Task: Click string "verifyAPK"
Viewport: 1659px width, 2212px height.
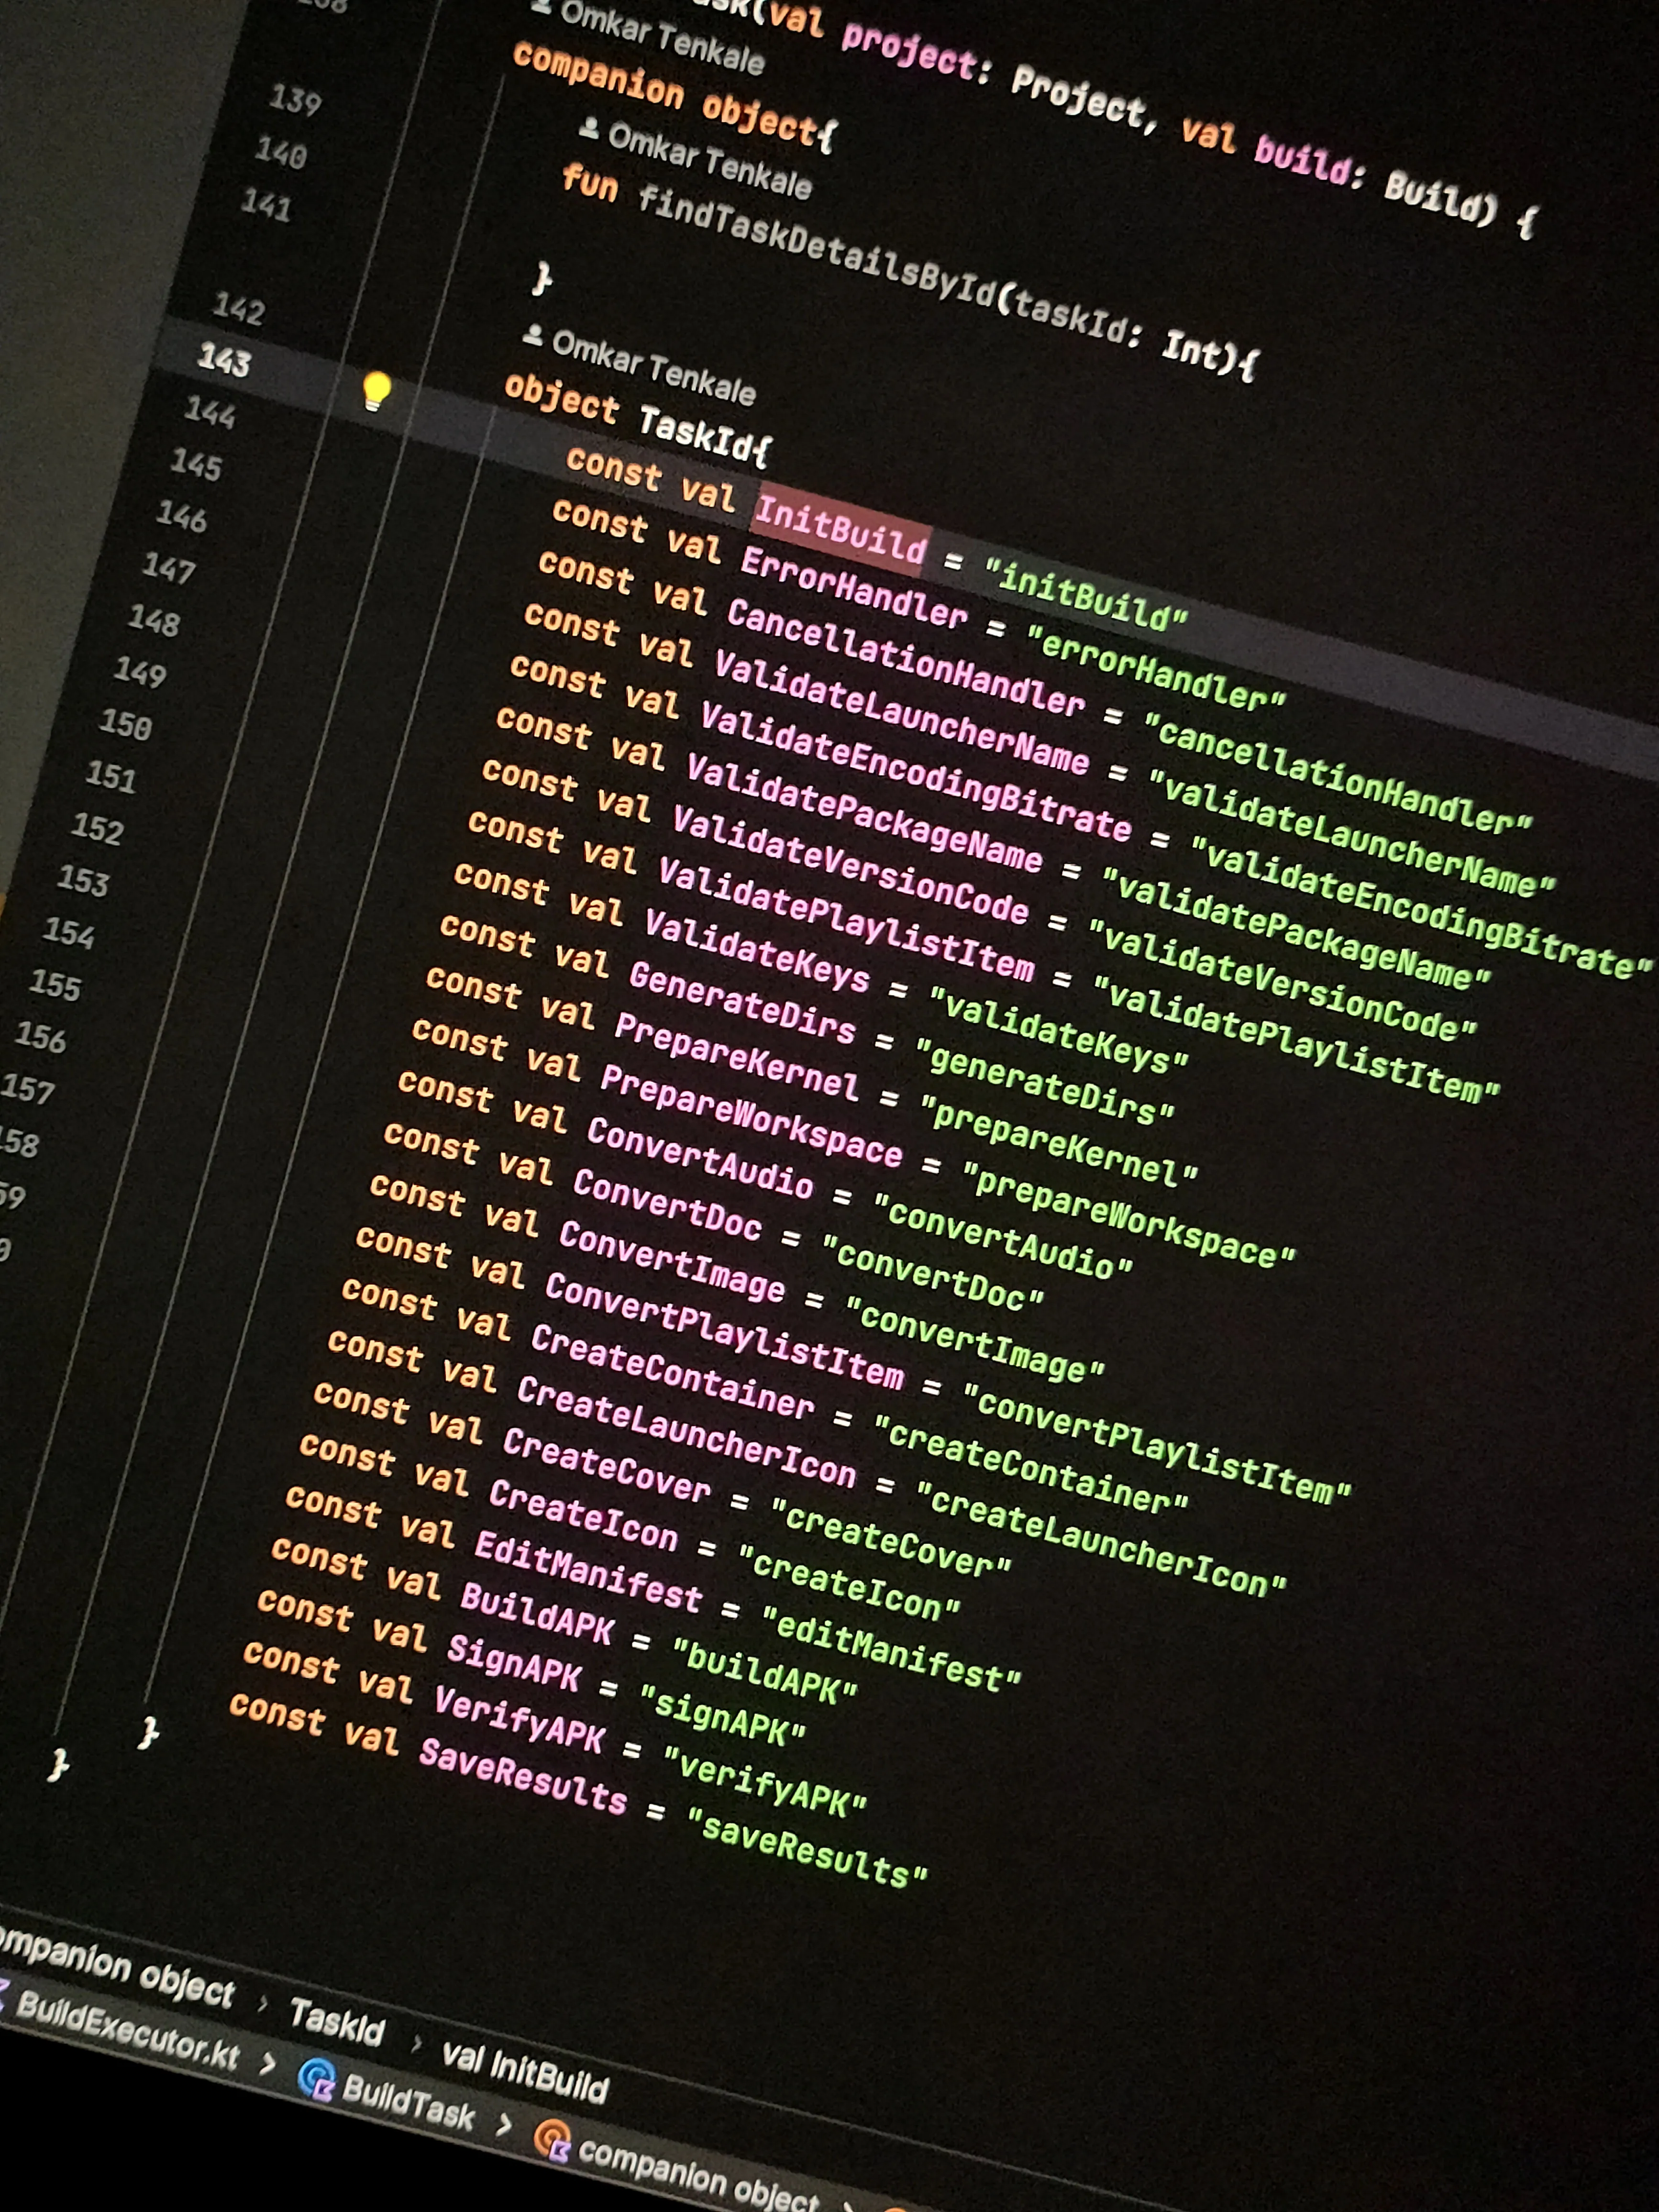Action: click(765, 1781)
